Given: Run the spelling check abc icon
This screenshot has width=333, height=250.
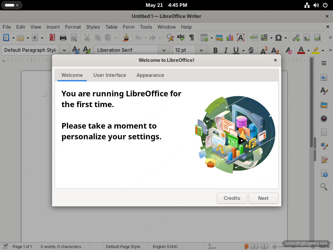Looking at the screenshot, I should [181, 38].
